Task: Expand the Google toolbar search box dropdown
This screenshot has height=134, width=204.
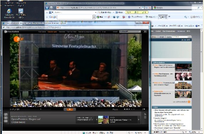Action: (x=94, y=17)
